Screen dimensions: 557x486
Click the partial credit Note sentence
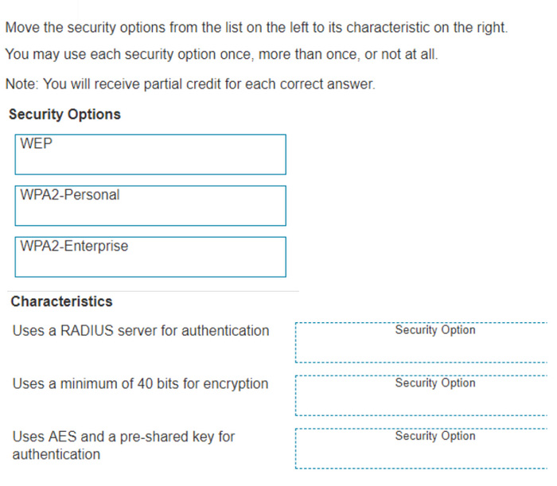coord(190,84)
